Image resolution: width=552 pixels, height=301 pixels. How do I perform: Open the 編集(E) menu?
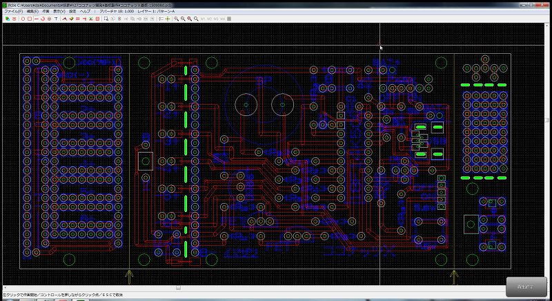click(x=32, y=12)
